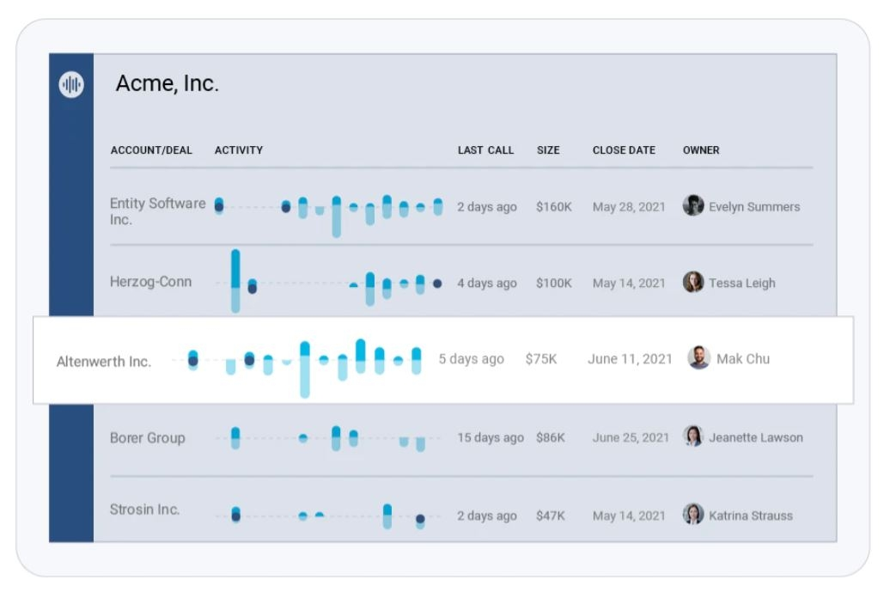Click Strosin Inc.'s activity timeline chart
890x592 pixels.
tap(328, 516)
